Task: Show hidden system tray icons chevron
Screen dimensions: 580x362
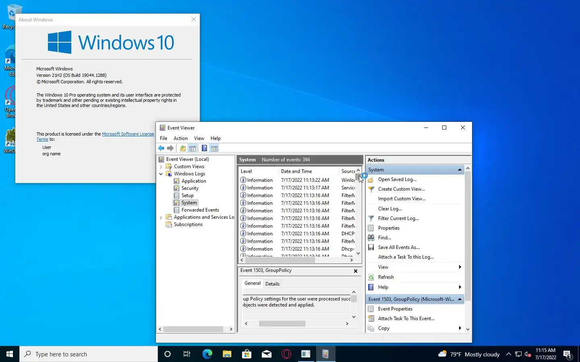Action: coord(508,354)
